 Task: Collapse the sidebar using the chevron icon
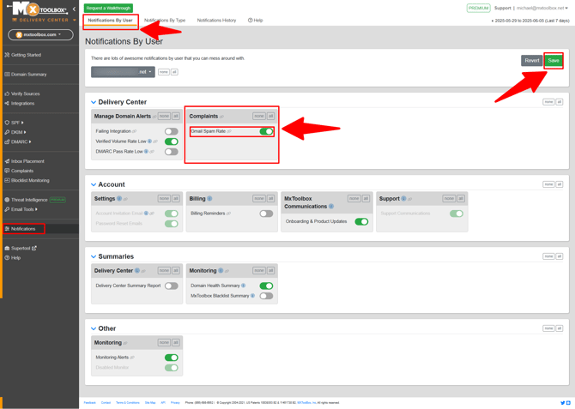pos(74,9)
